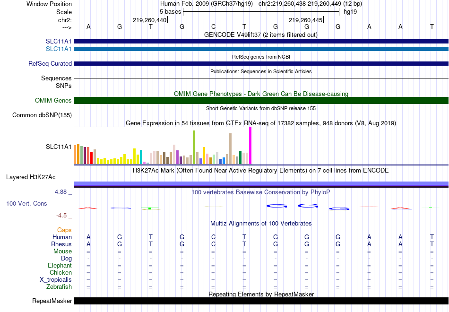Image resolution: width=449 pixels, height=312 pixels.
Task: Click the cyan GTEx expression bar
Action: pyautogui.click(x=141, y=157)
